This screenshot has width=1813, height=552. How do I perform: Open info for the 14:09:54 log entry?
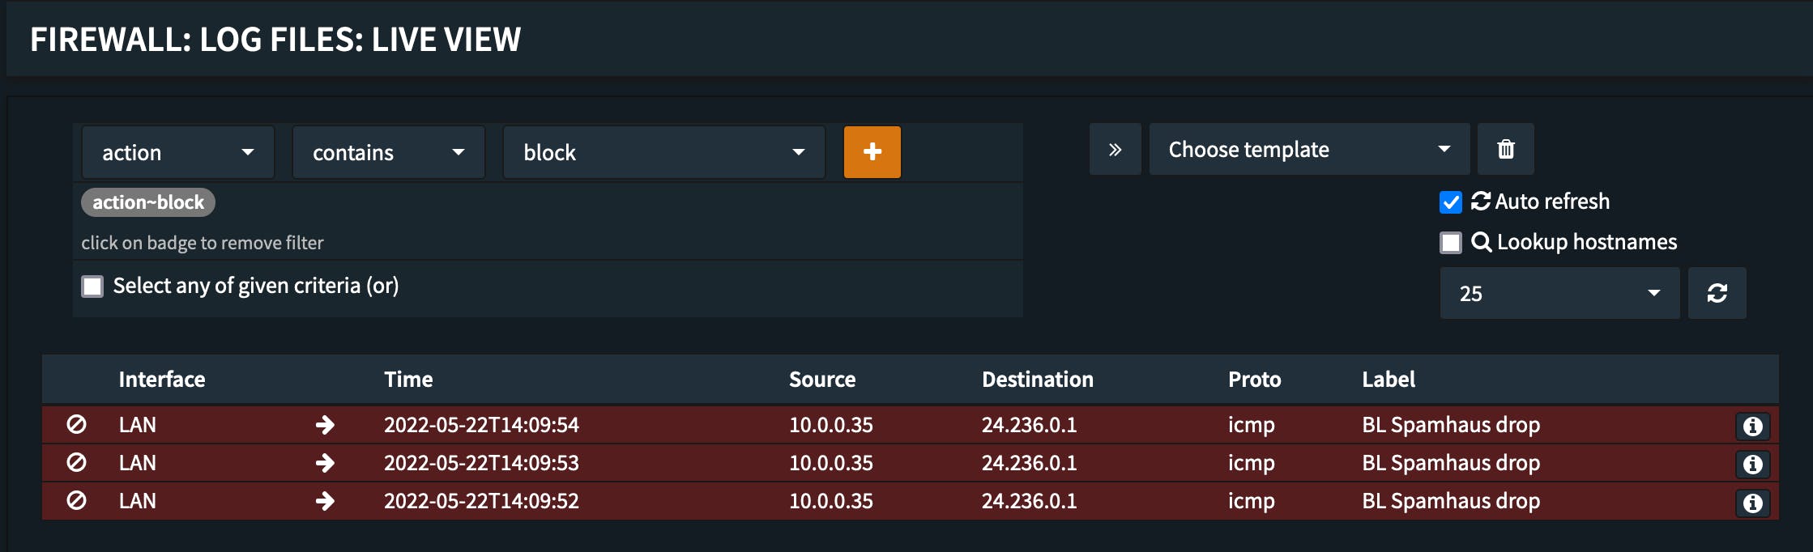pos(1752,427)
